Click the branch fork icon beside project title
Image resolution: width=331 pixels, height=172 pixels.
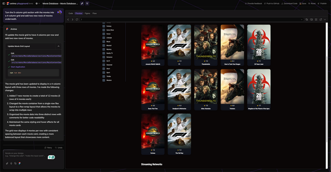point(87,4)
